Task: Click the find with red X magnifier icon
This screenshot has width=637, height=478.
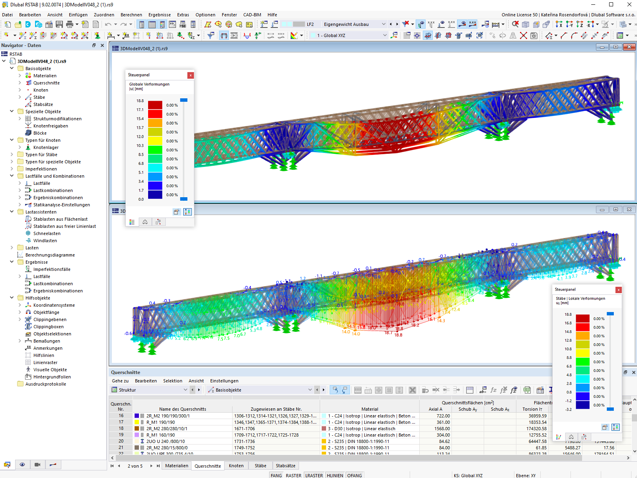Action: click(515, 24)
